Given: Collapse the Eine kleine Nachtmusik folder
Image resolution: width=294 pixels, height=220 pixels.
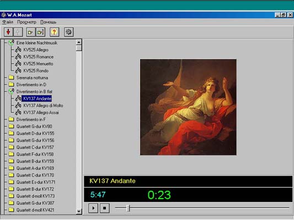Looking at the screenshot, I should [x=11, y=42].
